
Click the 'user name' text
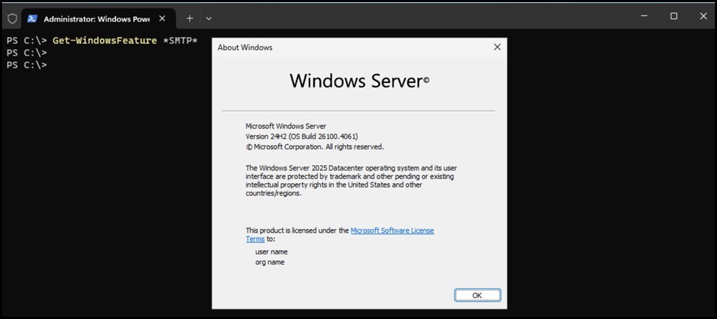tap(271, 251)
